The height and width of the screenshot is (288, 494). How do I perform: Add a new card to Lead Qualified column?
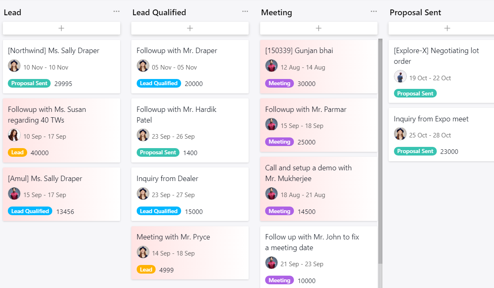click(190, 28)
